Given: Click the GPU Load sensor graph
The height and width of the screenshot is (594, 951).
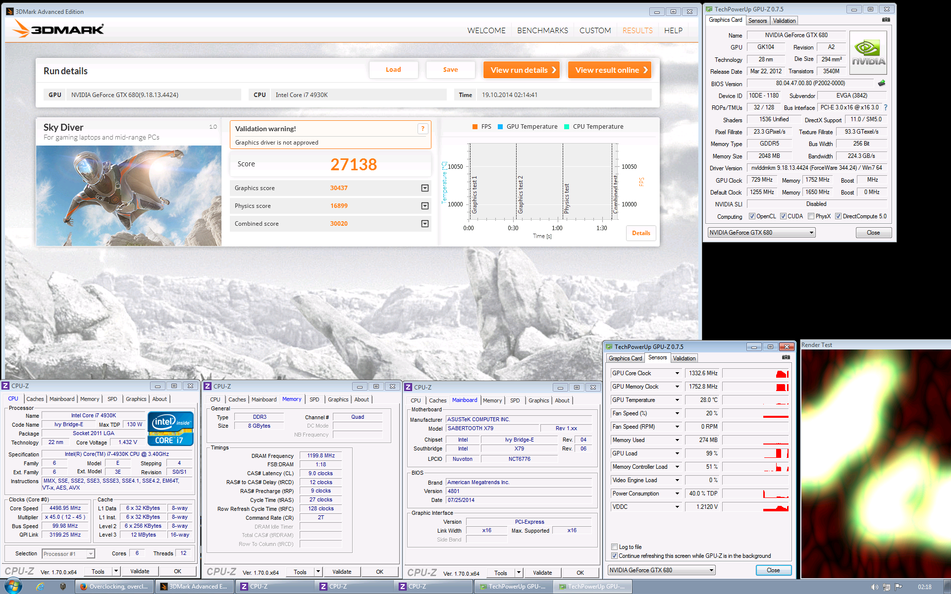Looking at the screenshot, I should point(755,453).
